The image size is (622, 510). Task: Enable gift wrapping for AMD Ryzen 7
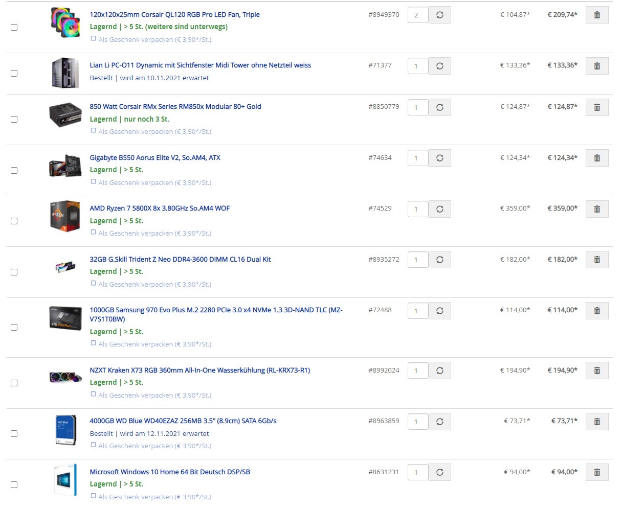pos(93,232)
